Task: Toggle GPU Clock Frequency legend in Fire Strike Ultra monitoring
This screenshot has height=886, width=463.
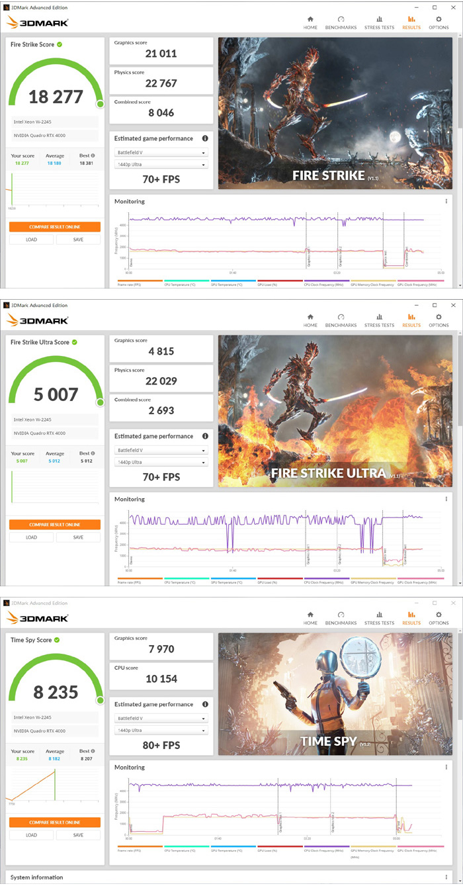Action: coord(419,580)
